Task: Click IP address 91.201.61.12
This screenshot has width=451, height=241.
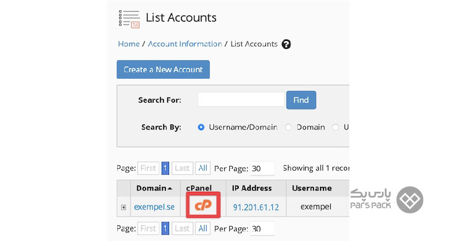Action: coord(256,207)
